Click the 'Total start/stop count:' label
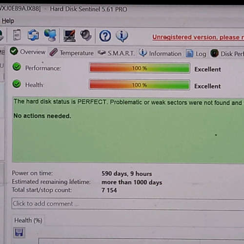The image size is (244, 244). tap(41, 190)
